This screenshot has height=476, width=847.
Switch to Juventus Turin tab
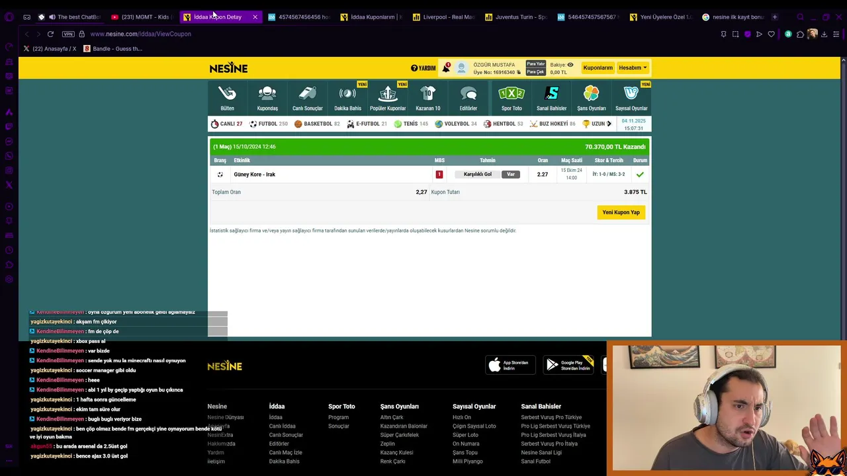(516, 17)
